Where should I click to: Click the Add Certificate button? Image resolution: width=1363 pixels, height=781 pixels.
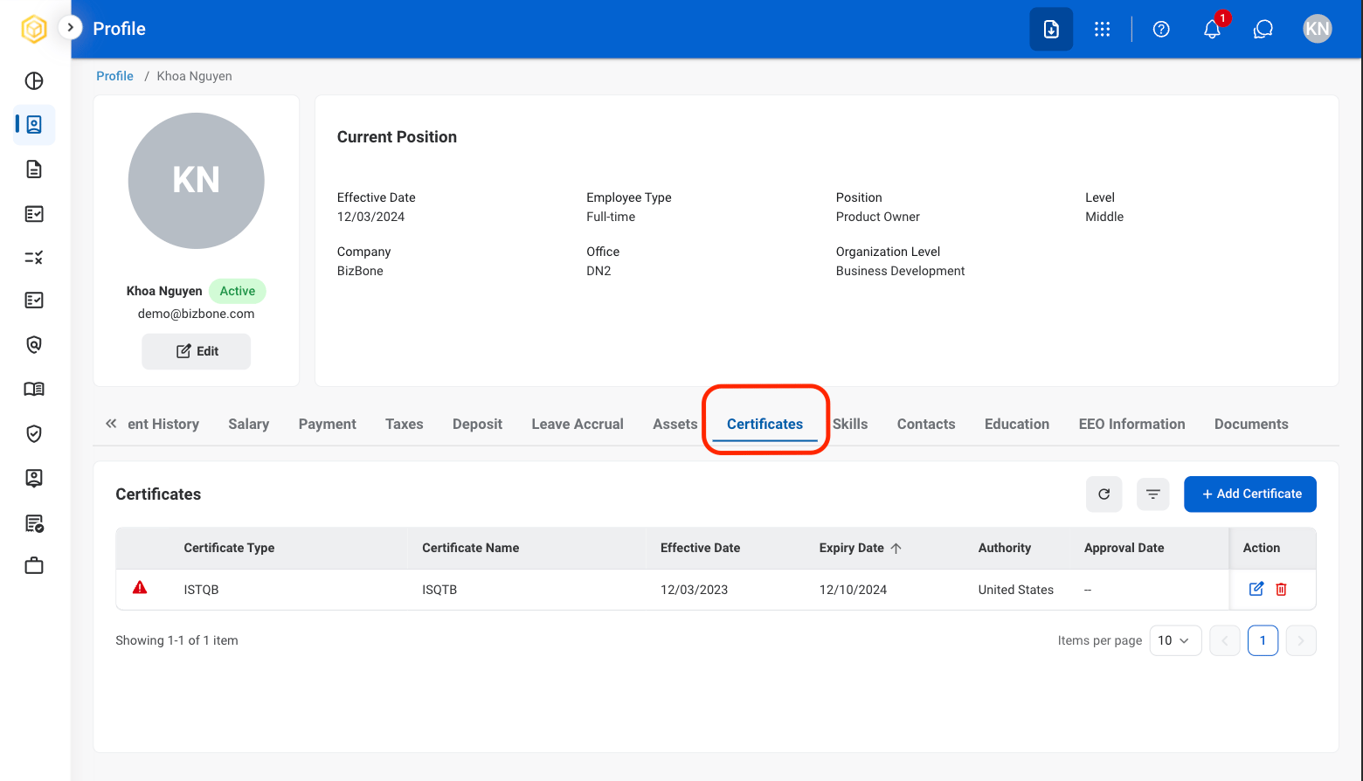(x=1250, y=494)
